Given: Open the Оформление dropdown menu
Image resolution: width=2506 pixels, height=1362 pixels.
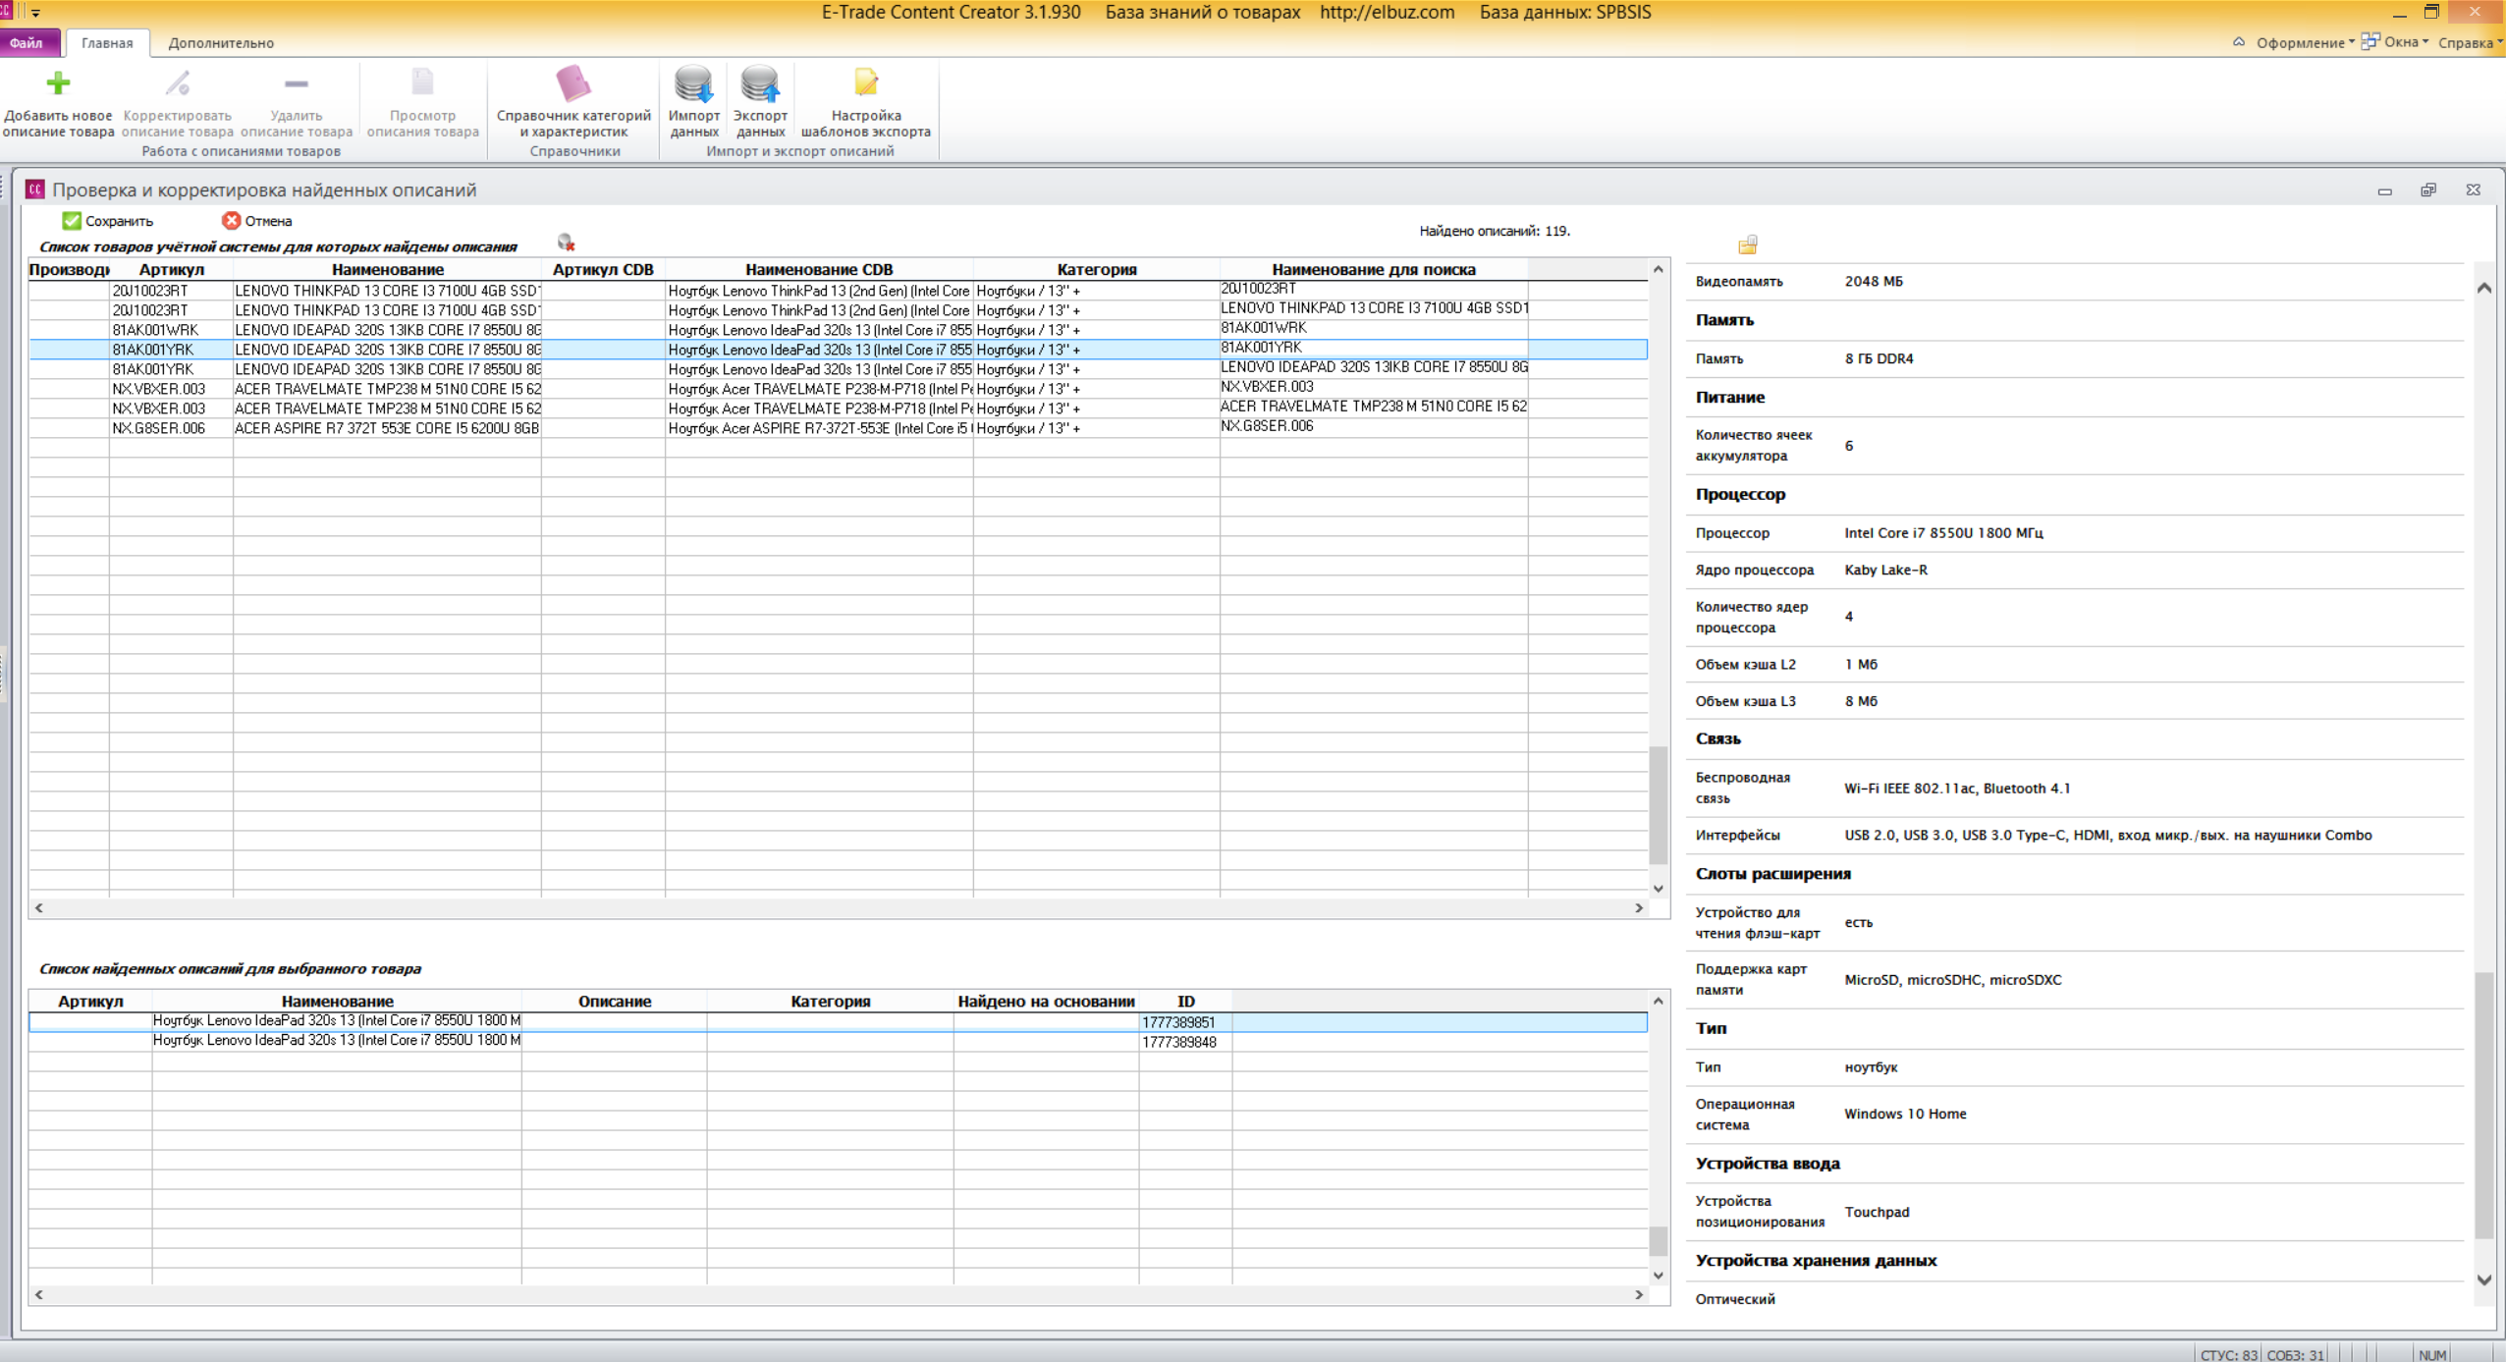Looking at the screenshot, I should (x=2305, y=42).
